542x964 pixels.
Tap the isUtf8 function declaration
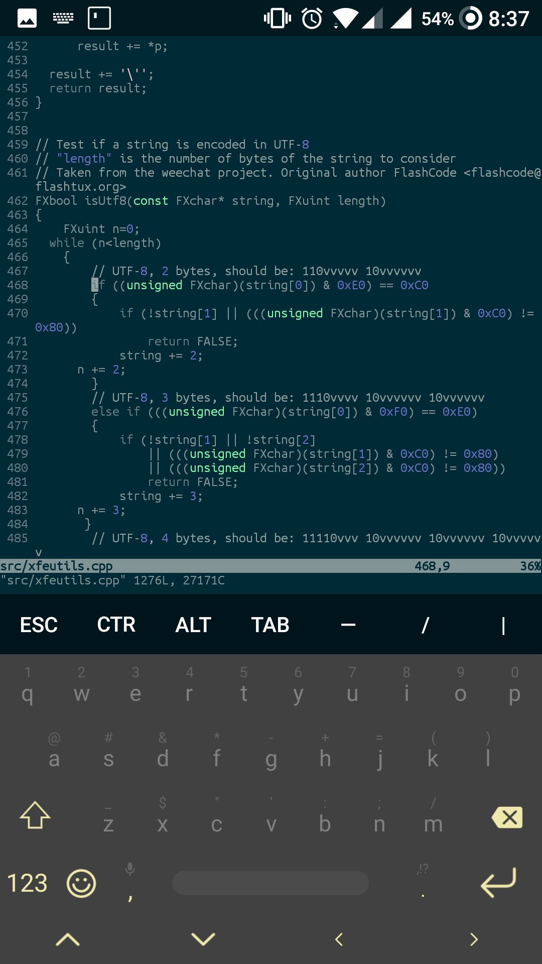211,201
